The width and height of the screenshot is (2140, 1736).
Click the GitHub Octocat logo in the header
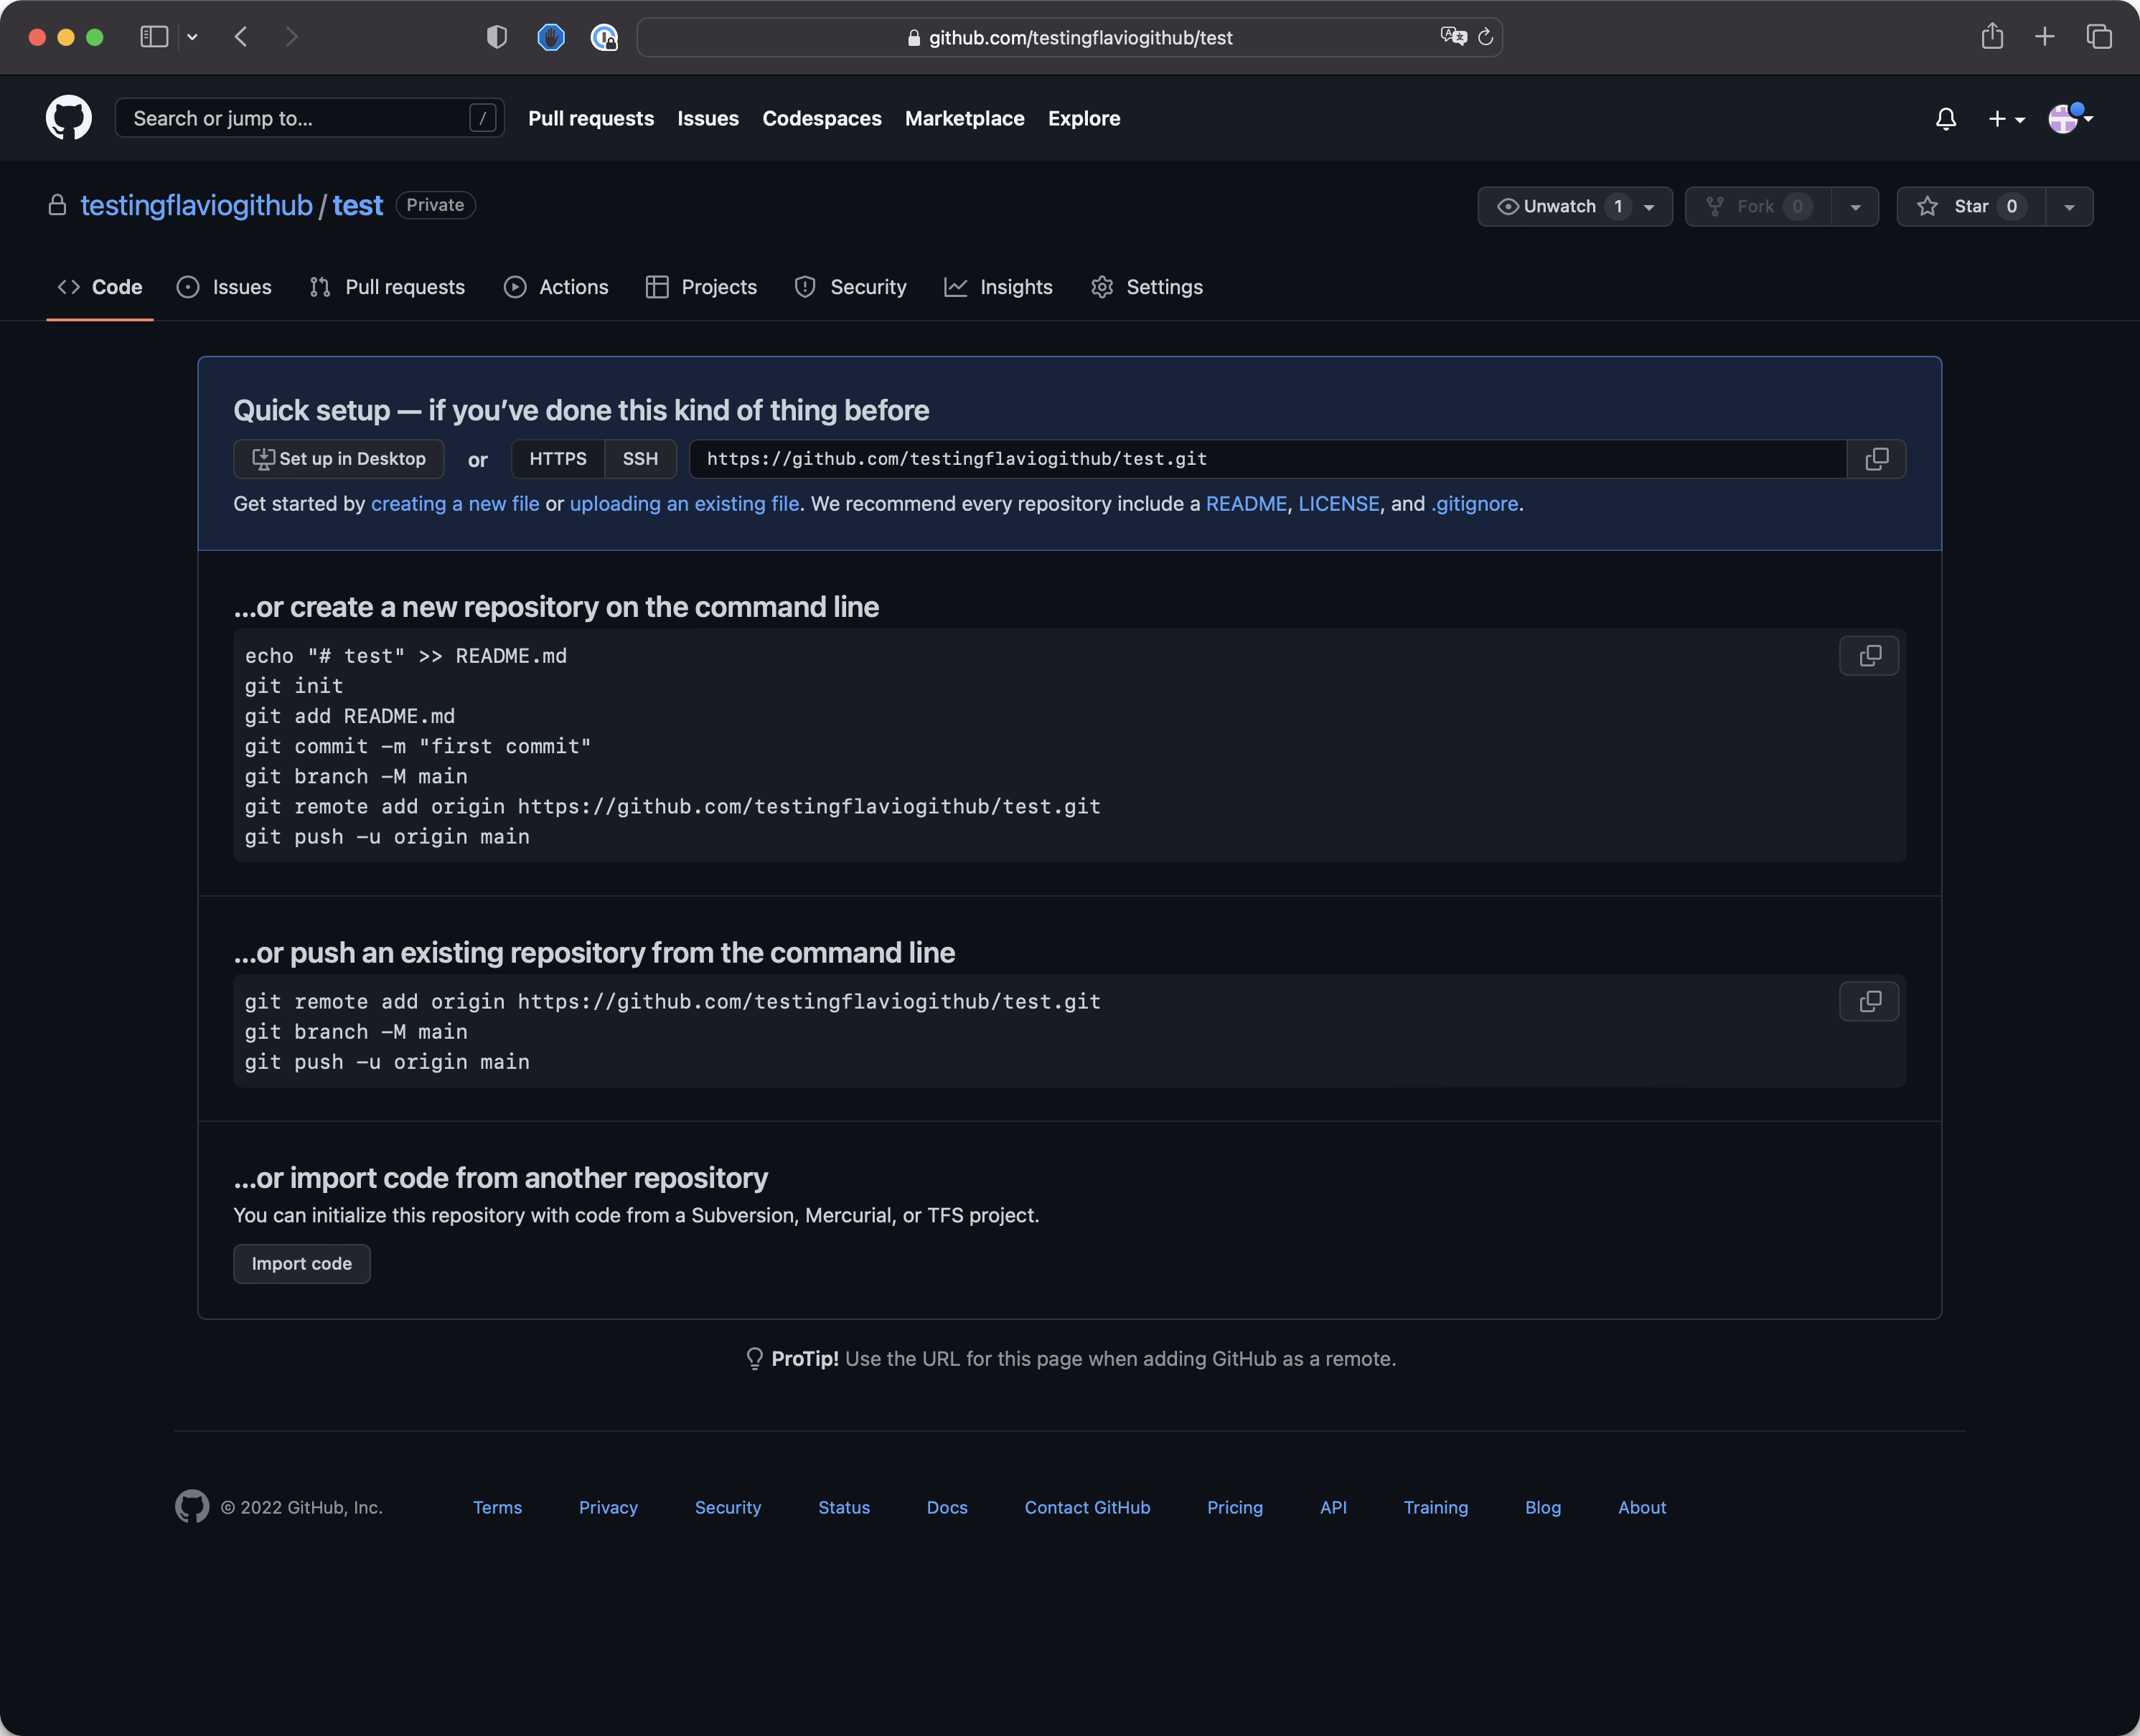click(68, 118)
